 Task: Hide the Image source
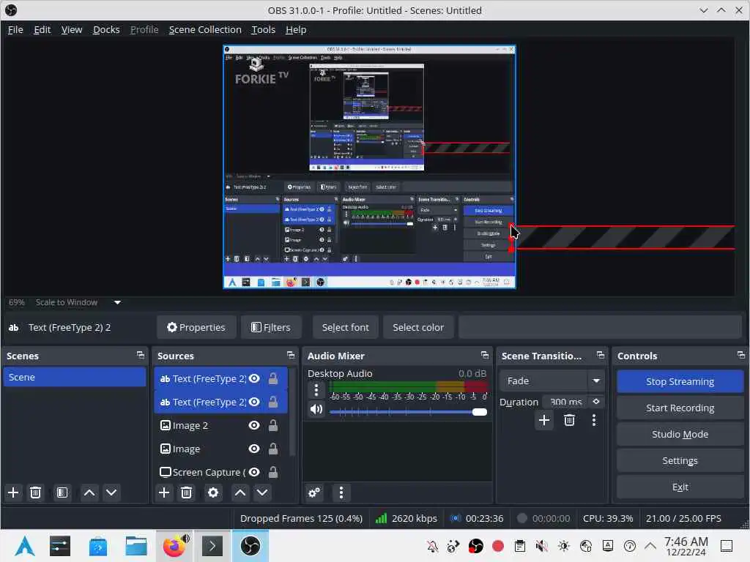(254, 449)
